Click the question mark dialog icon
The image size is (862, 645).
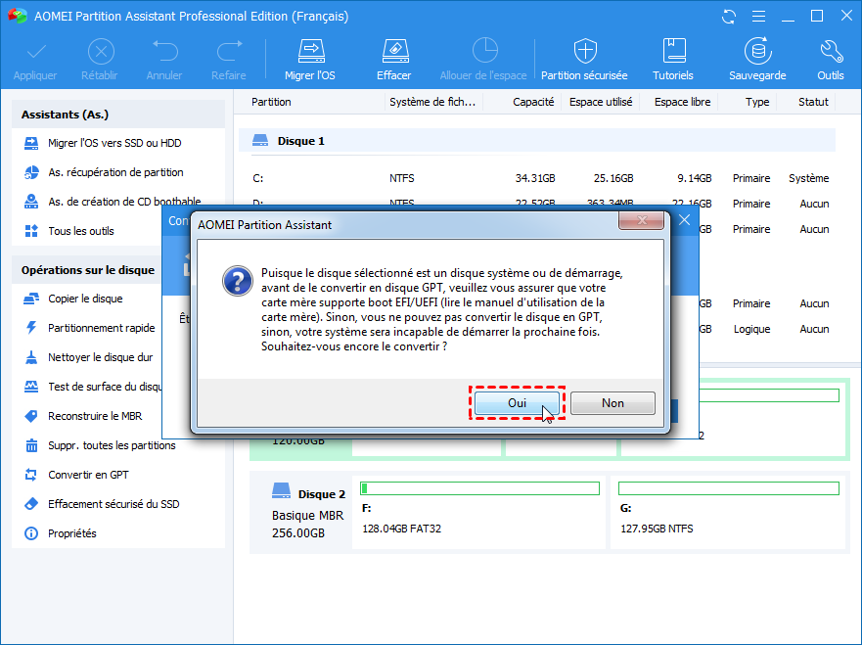[x=238, y=281]
